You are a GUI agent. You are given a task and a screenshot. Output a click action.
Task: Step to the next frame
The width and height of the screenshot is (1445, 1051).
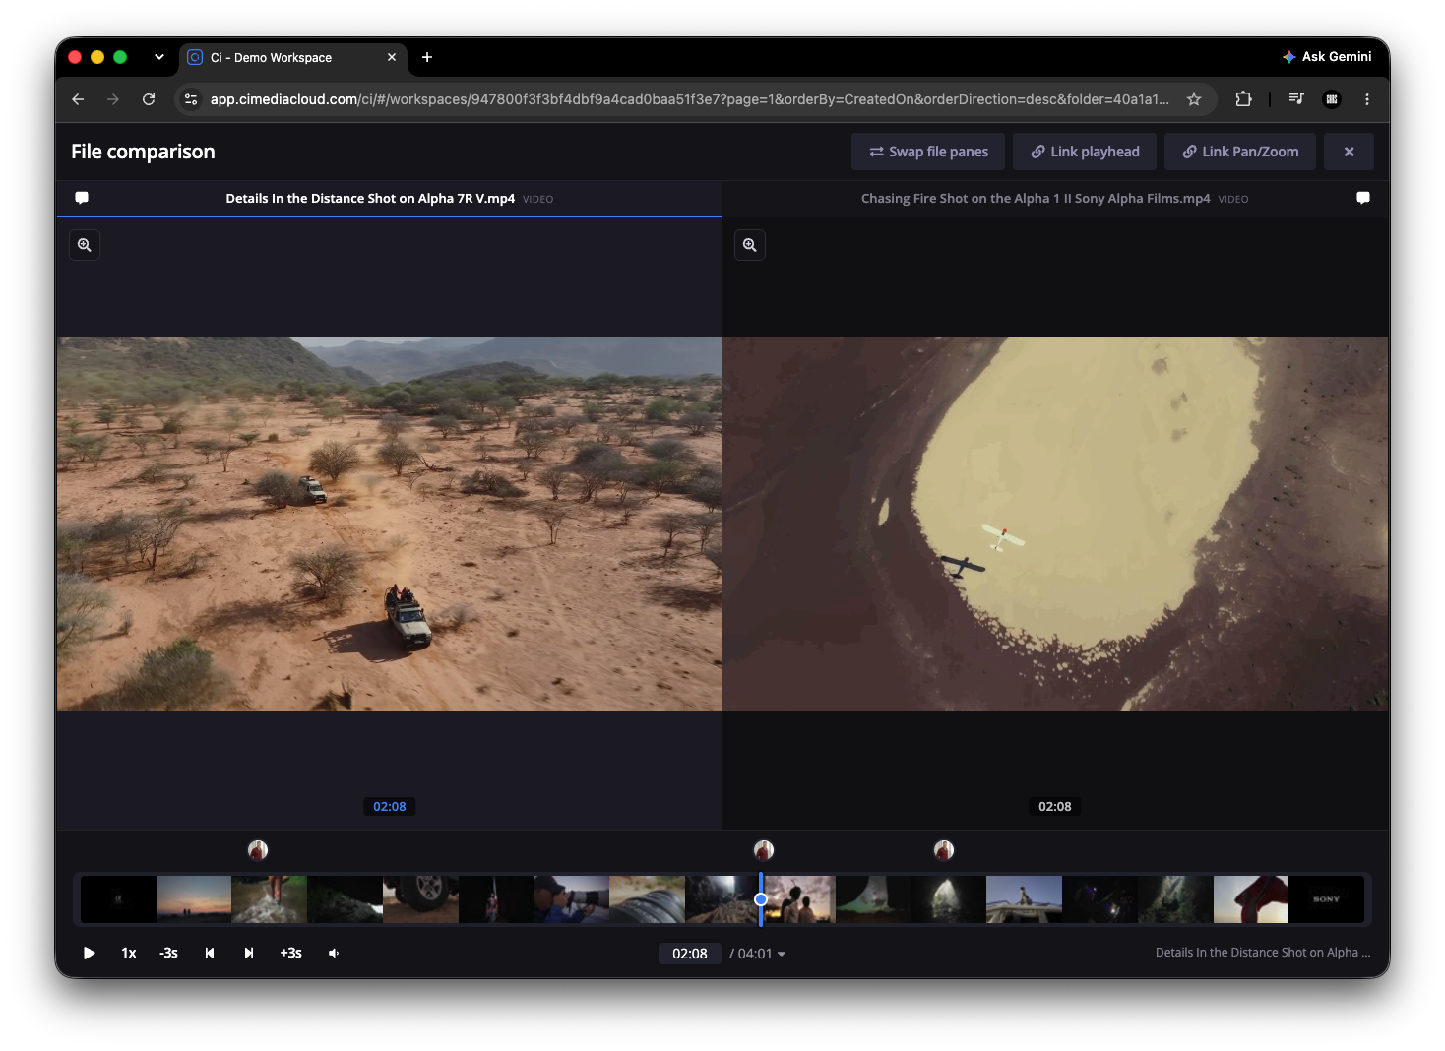click(249, 953)
